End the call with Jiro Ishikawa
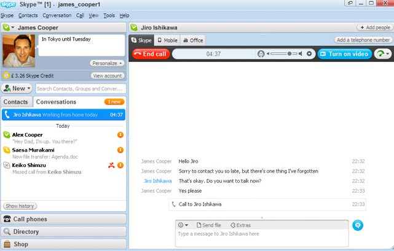 pyautogui.click(x=151, y=54)
